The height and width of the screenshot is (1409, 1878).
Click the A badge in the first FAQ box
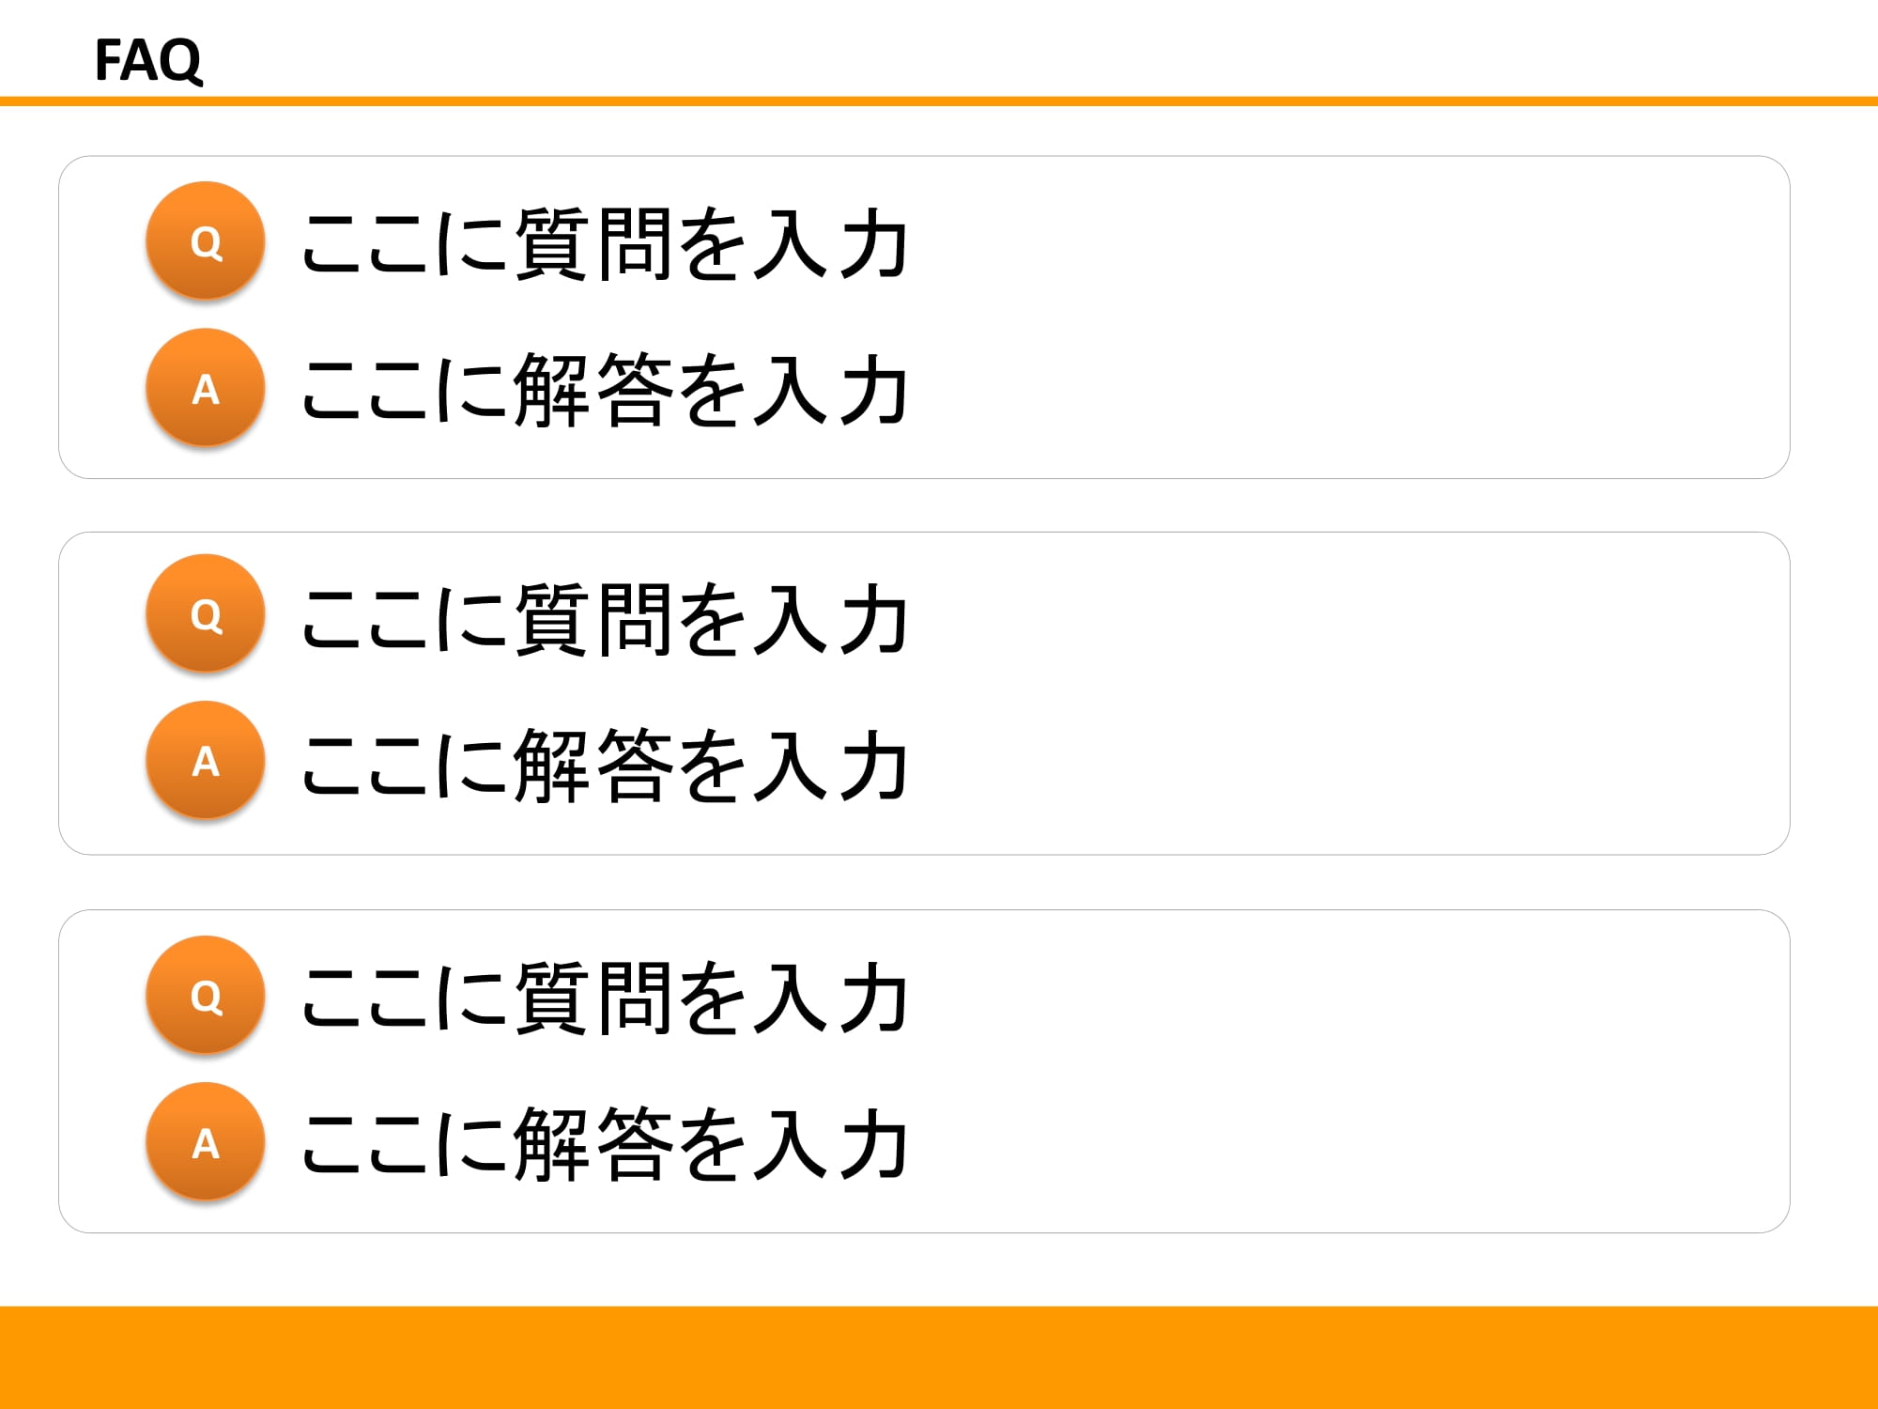pos(205,387)
